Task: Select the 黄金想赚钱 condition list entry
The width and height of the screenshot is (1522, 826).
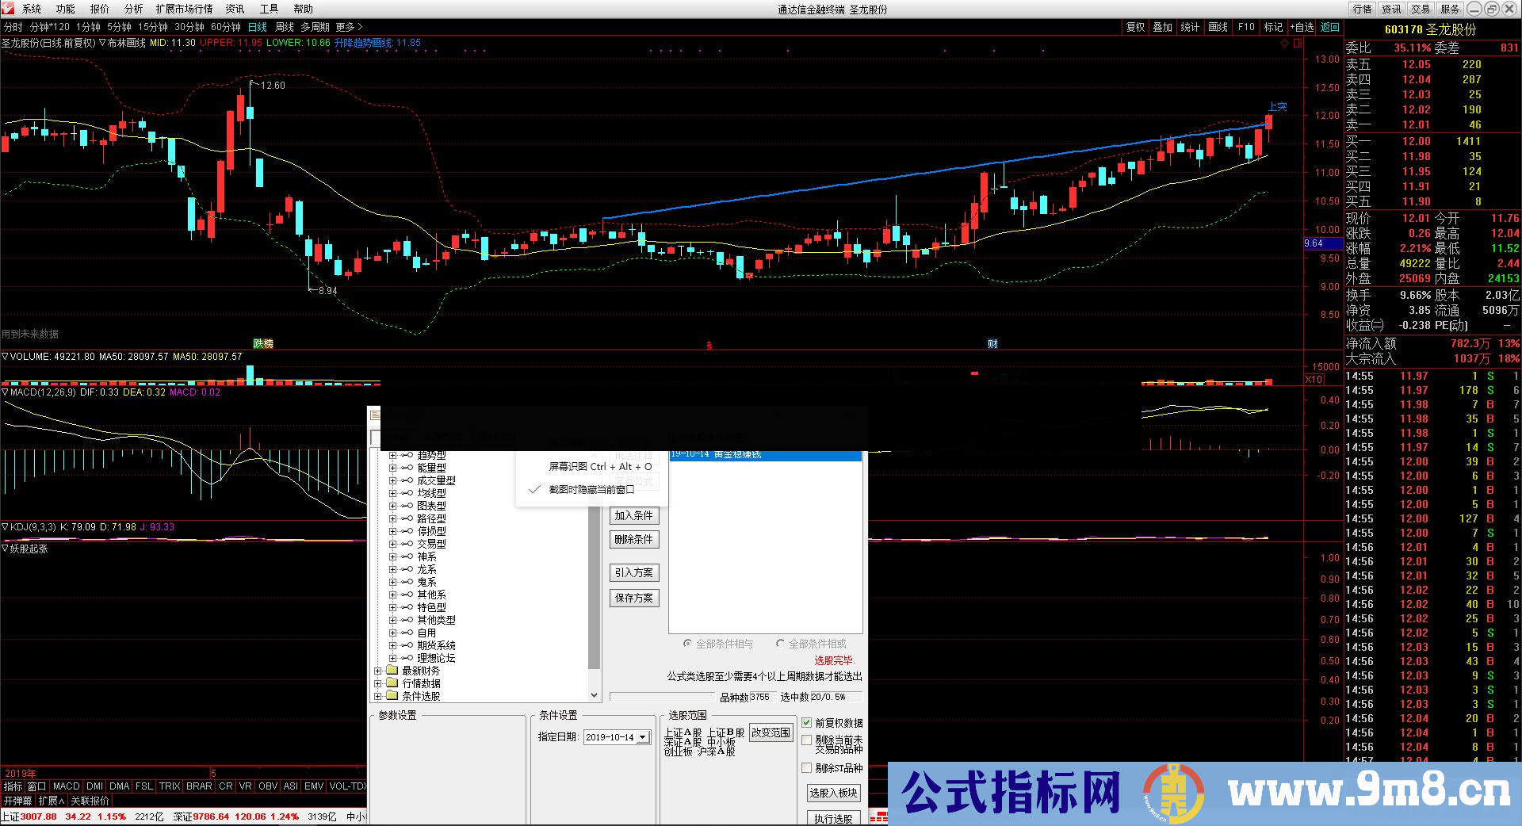Action: (763, 456)
